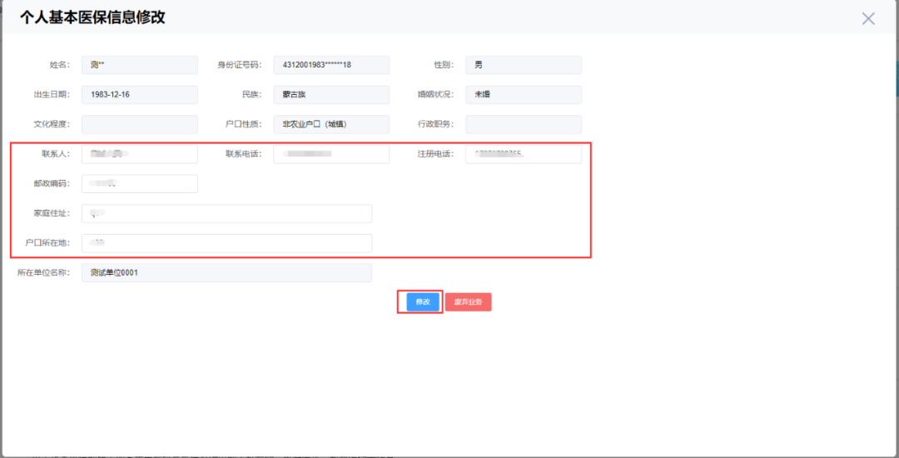Click the 姓名 field
Viewport: 899px width, 458px height.
tap(140, 65)
